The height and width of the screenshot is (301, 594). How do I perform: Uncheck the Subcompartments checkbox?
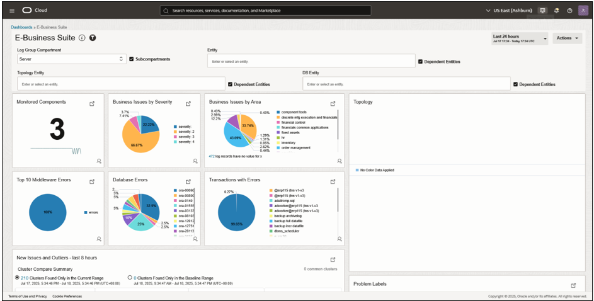(x=132, y=59)
